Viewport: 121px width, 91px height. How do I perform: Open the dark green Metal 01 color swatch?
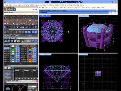[x=13, y=48]
